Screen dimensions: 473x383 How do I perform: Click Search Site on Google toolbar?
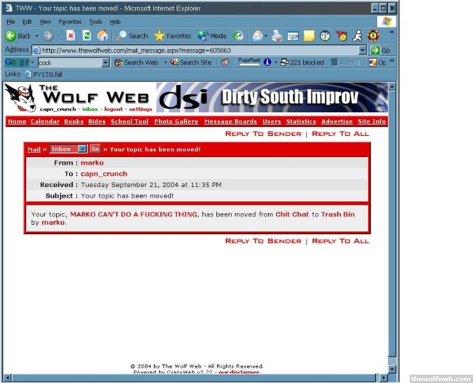[x=191, y=63]
